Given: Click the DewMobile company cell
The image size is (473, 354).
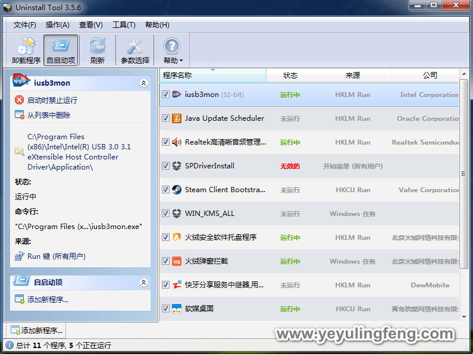Looking at the screenshot, I should 430,285.
